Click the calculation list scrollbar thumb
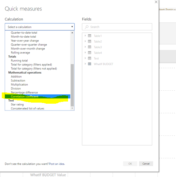 72,85
